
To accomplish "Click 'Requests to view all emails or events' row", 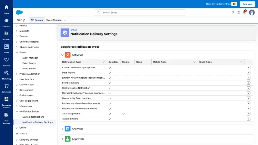I will point(156,103).
